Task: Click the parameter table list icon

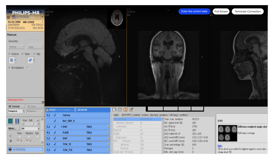Action: tap(120, 110)
